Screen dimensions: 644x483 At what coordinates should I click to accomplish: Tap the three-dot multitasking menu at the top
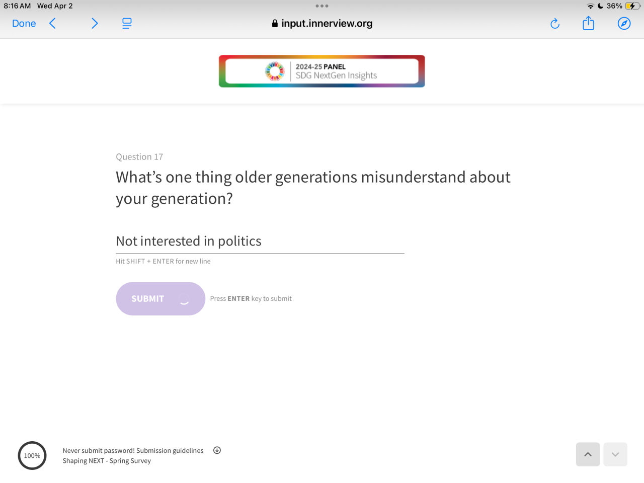coord(322,6)
